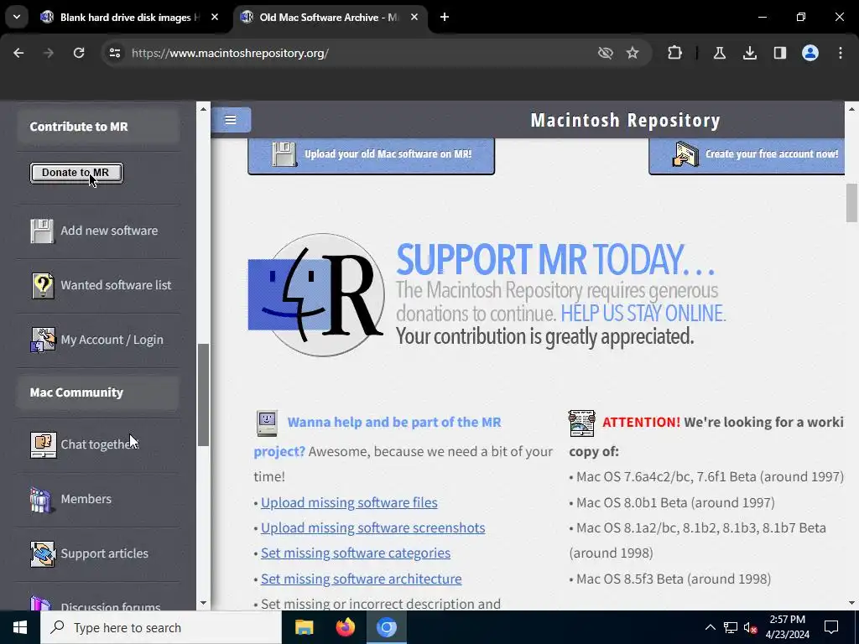Go back to the previous page

click(x=18, y=53)
